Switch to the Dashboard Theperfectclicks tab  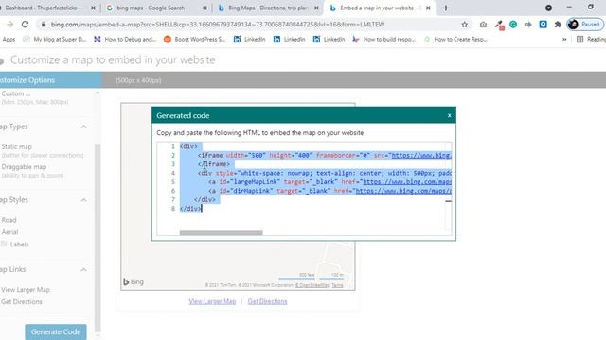(x=45, y=8)
